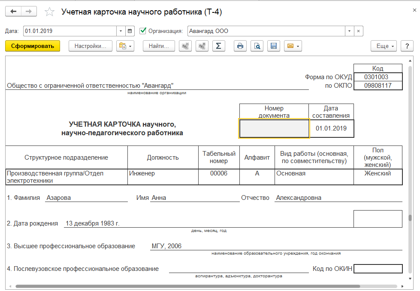Click the Сформировать button
Screen dimensions: 420x291
33,46
